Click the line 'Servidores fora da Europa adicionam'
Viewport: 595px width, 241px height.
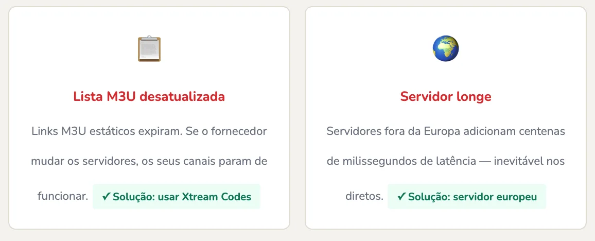point(408,131)
